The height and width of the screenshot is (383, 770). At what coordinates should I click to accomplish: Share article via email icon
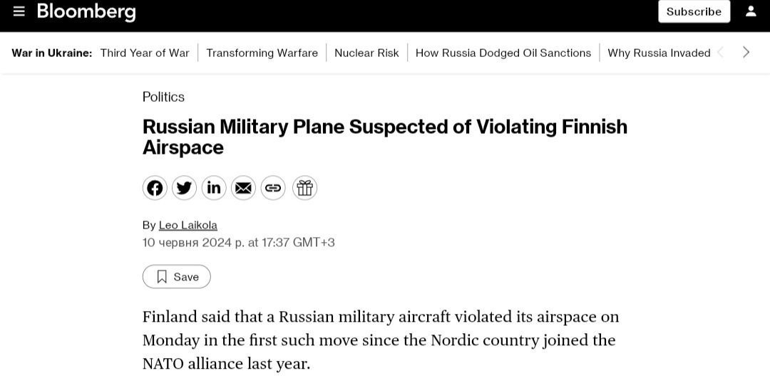[243, 188]
